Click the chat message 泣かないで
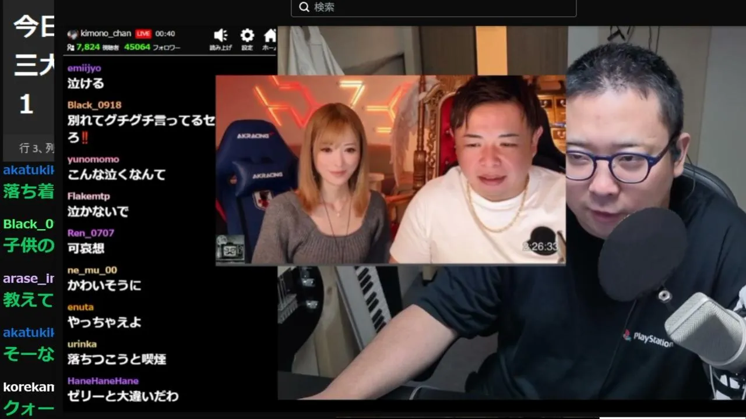This screenshot has height=419, width=746. 98,211
